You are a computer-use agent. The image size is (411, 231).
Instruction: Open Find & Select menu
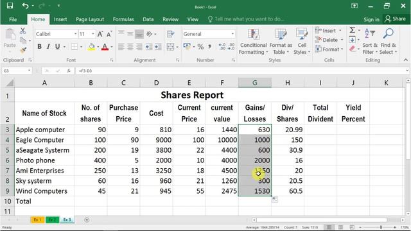pyautogui.click(x=389, y=42)
